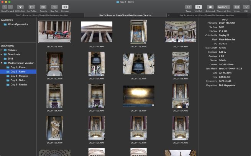Select the 2018 folder
The image size is (251, 156).
pyautogui.click(x=10, y=59)
